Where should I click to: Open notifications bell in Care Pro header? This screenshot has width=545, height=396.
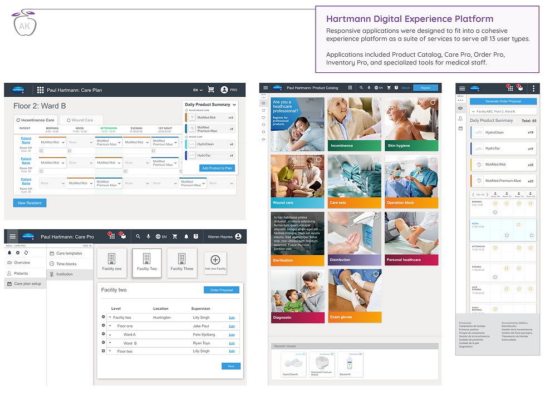186,236
